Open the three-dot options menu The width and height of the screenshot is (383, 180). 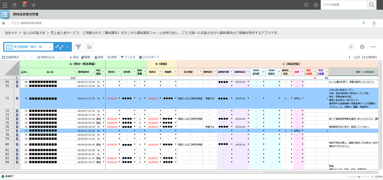[x=373, y=47]
